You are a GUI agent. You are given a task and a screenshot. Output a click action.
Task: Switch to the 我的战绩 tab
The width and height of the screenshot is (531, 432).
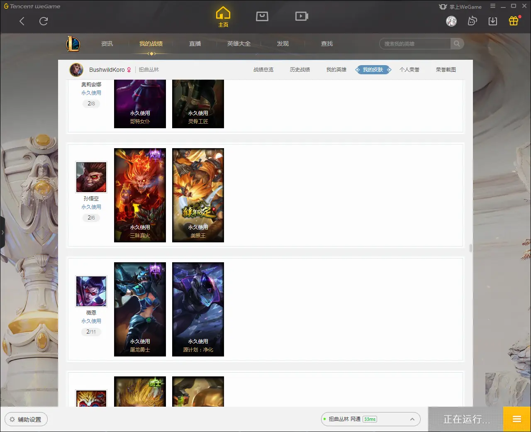click(151, 44)
